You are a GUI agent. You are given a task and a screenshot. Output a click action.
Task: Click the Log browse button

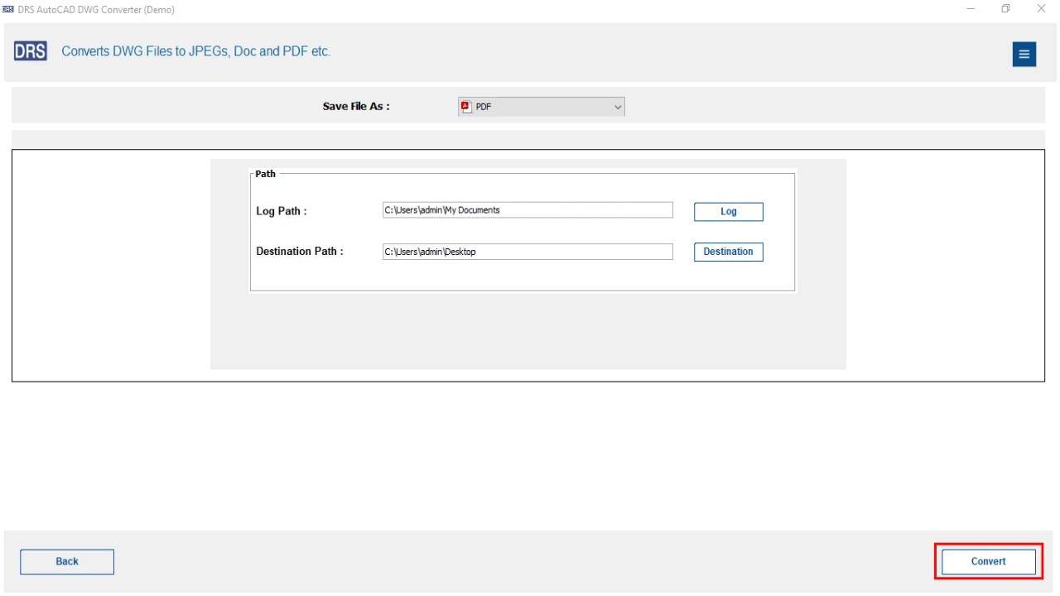point(729,212)
